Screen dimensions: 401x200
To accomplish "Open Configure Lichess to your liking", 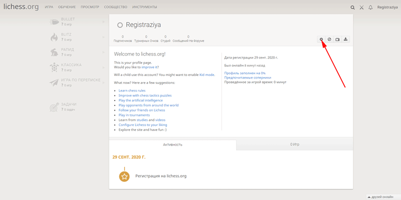I will pyautogui.click(x=143, y=124).
